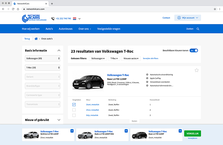Open the Auto's menu item
The image size is (223, 145).
[49, 29]
